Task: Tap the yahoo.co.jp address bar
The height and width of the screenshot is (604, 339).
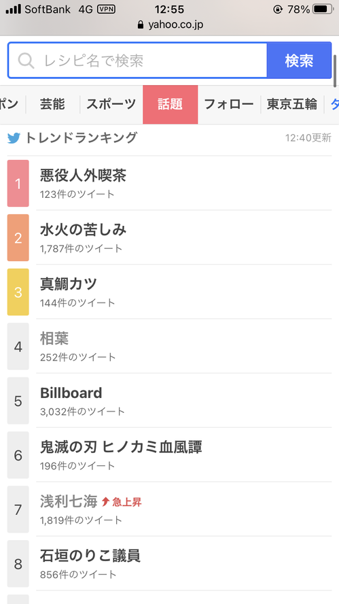Action: point(170,25)
